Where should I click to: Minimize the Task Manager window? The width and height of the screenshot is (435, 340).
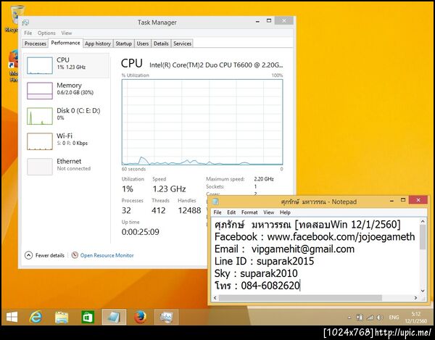coord(257,21)
